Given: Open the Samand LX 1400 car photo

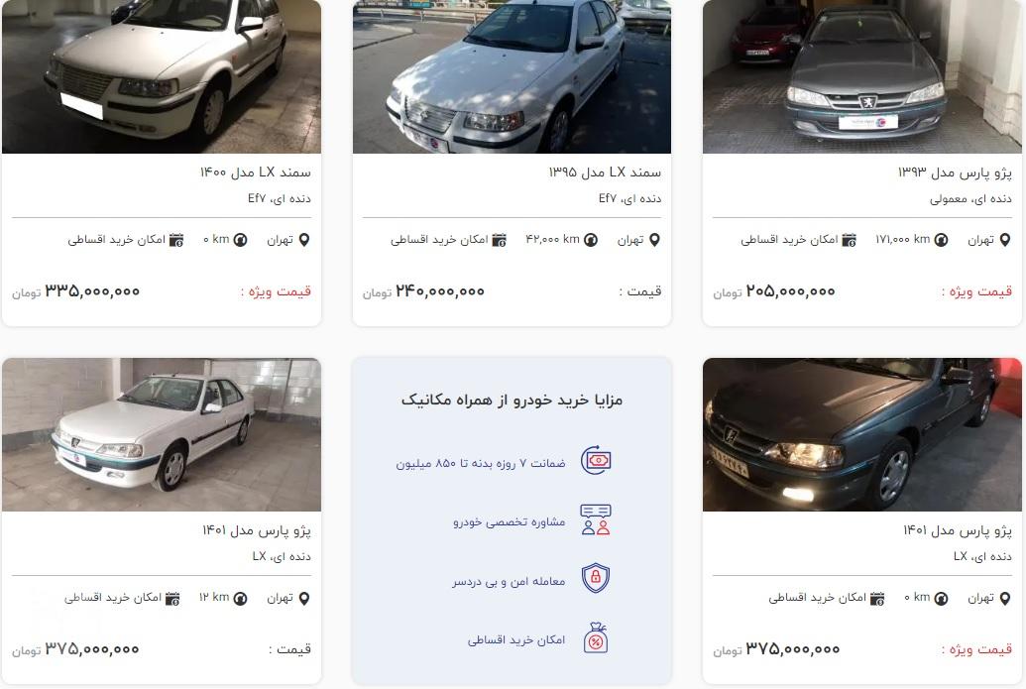Looking at the screenshot, I should tap(162, 76).
